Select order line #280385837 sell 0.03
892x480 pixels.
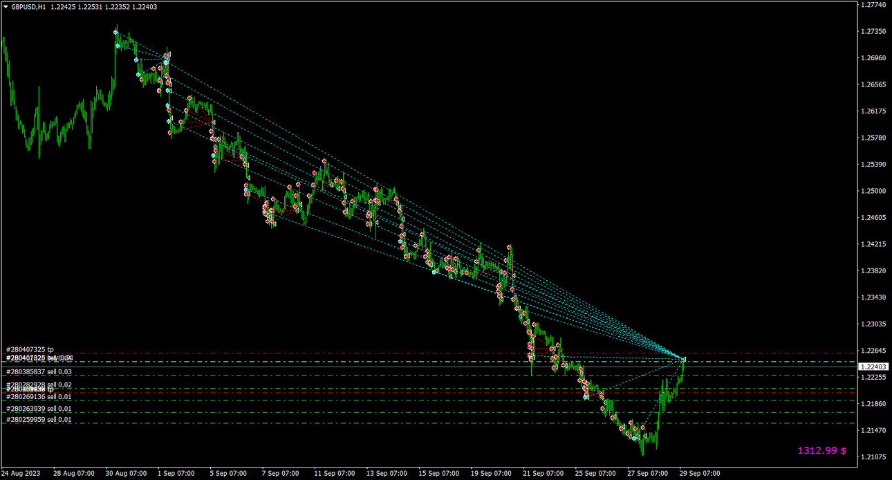tap(39, 372)
